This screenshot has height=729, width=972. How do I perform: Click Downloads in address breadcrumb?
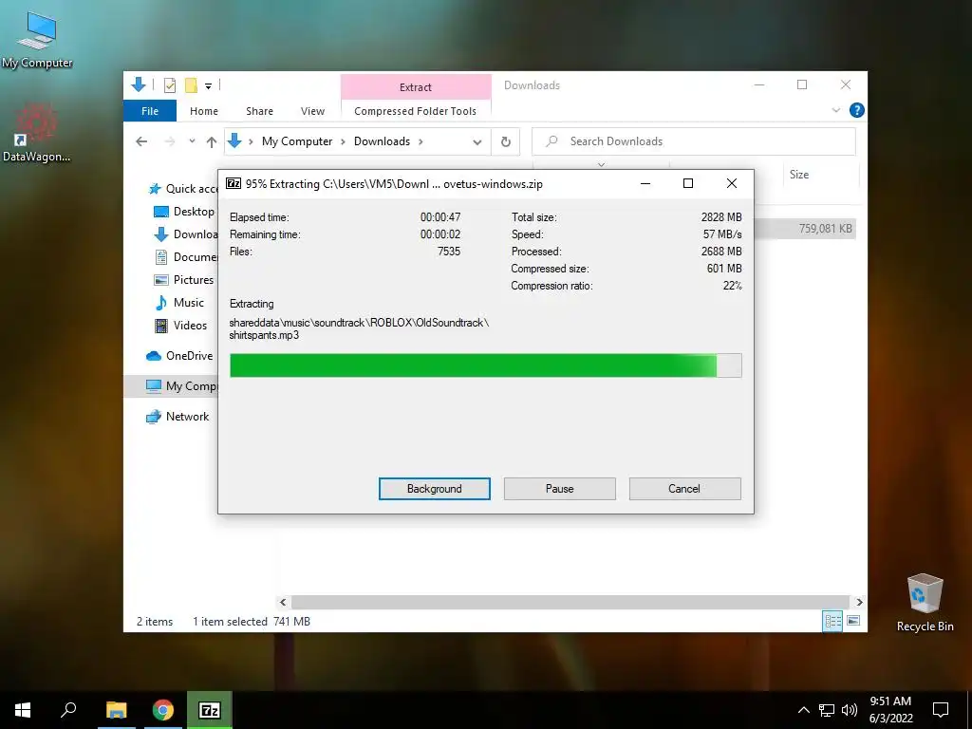tap(382, 141)
